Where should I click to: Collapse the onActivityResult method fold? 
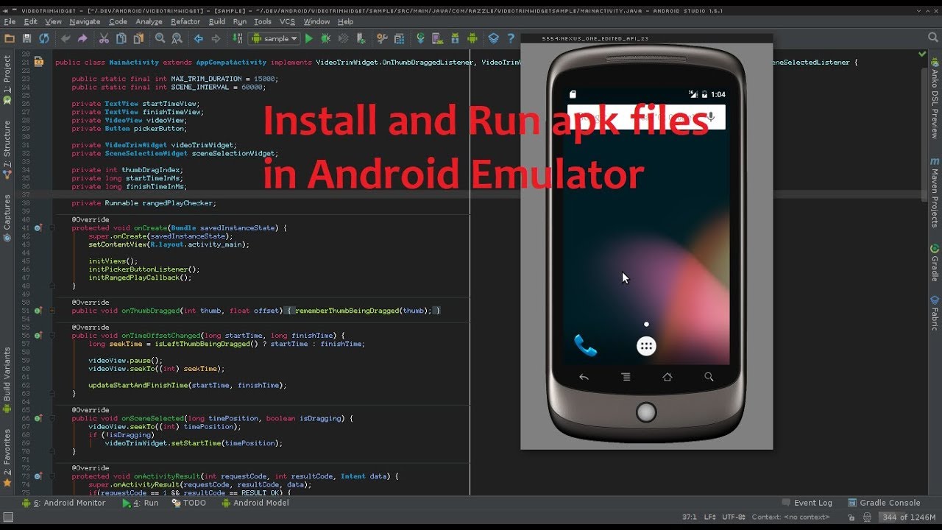pyautogui.click(x=52, y=476)
